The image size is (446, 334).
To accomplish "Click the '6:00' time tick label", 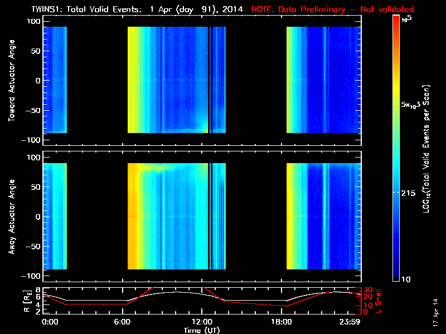I will tap(122, 322).
